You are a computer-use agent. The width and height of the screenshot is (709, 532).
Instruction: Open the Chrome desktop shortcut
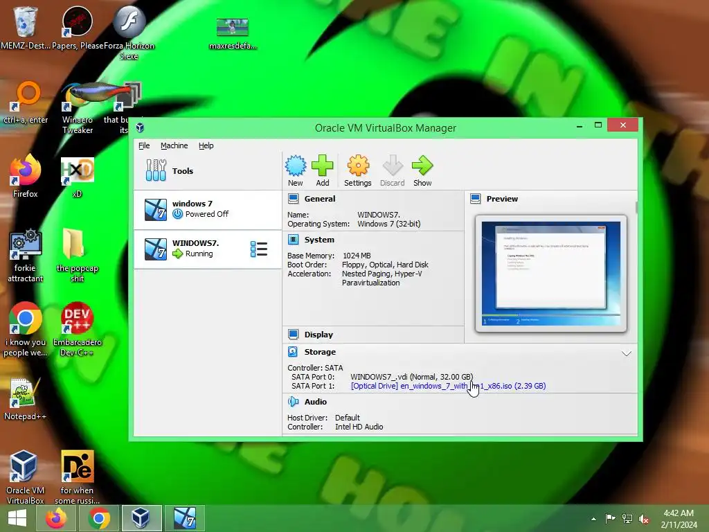click(26, 329)
